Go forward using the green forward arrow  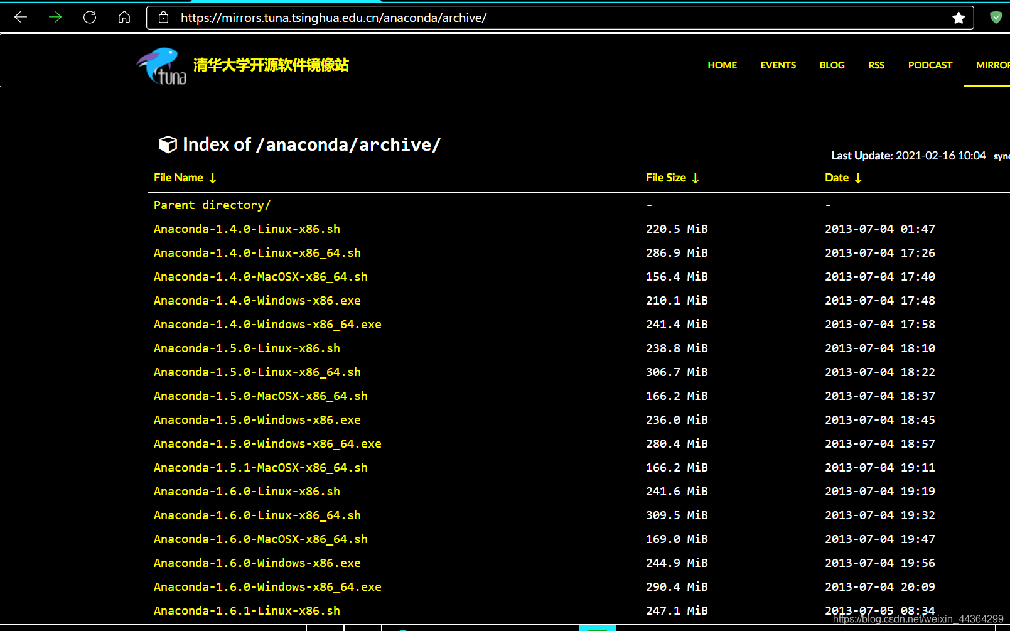[55, 18]
